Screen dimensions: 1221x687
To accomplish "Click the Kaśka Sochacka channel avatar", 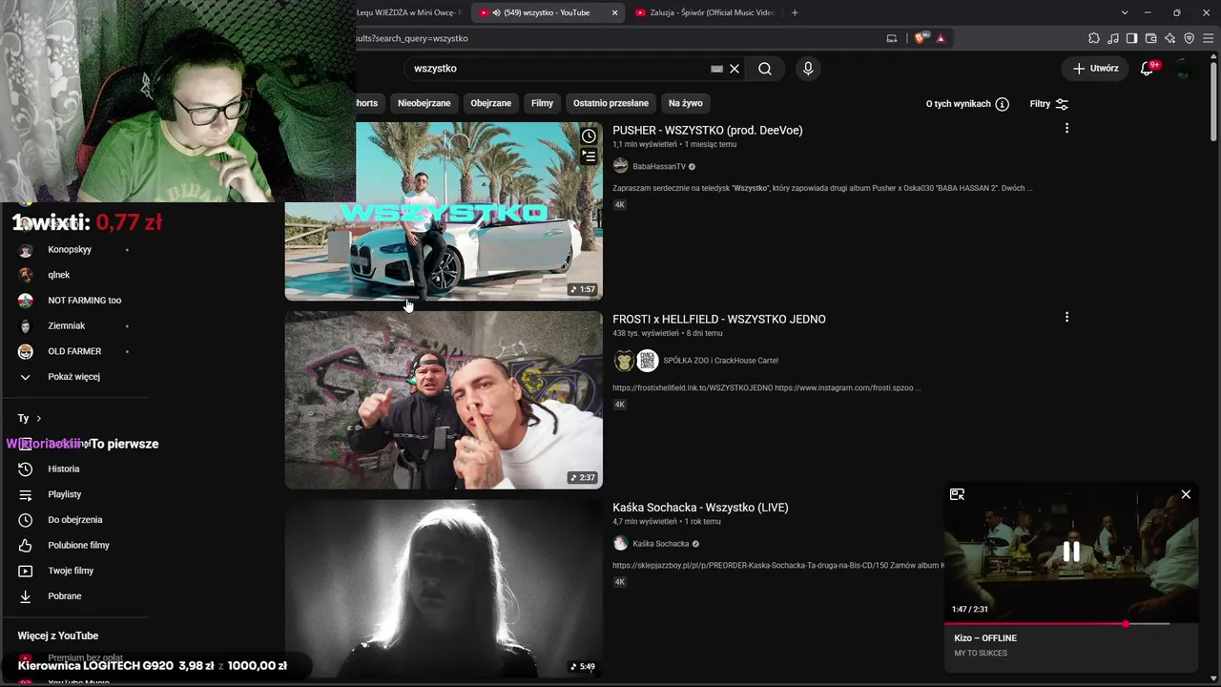I will click(x=621, y=543).
